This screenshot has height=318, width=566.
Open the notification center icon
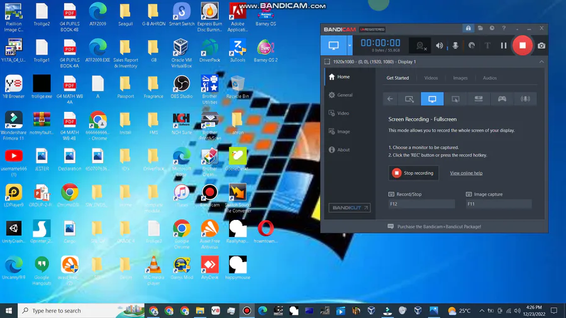click(x=554, y=310)
